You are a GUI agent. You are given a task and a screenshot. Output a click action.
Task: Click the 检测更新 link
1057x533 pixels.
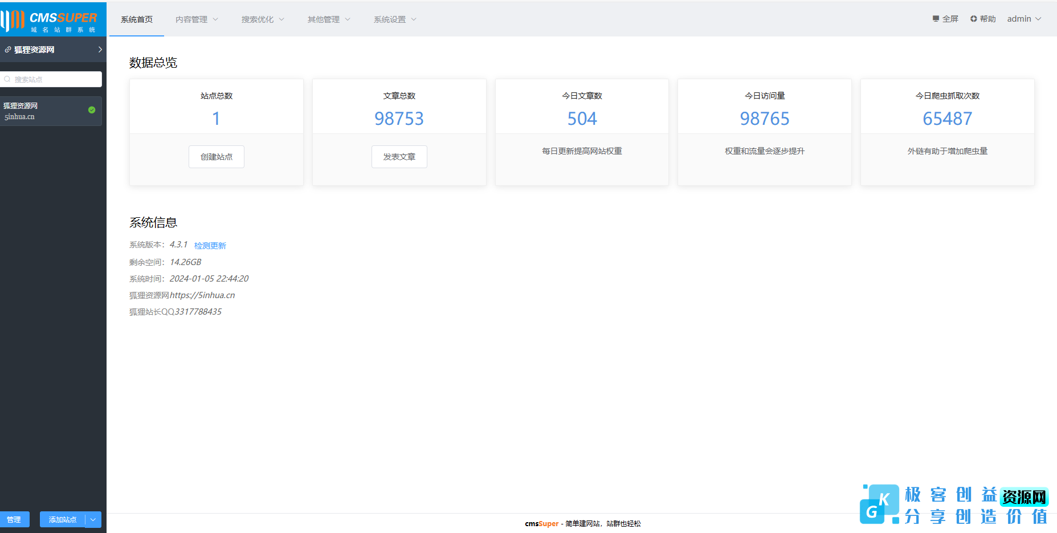coord(210,246)
